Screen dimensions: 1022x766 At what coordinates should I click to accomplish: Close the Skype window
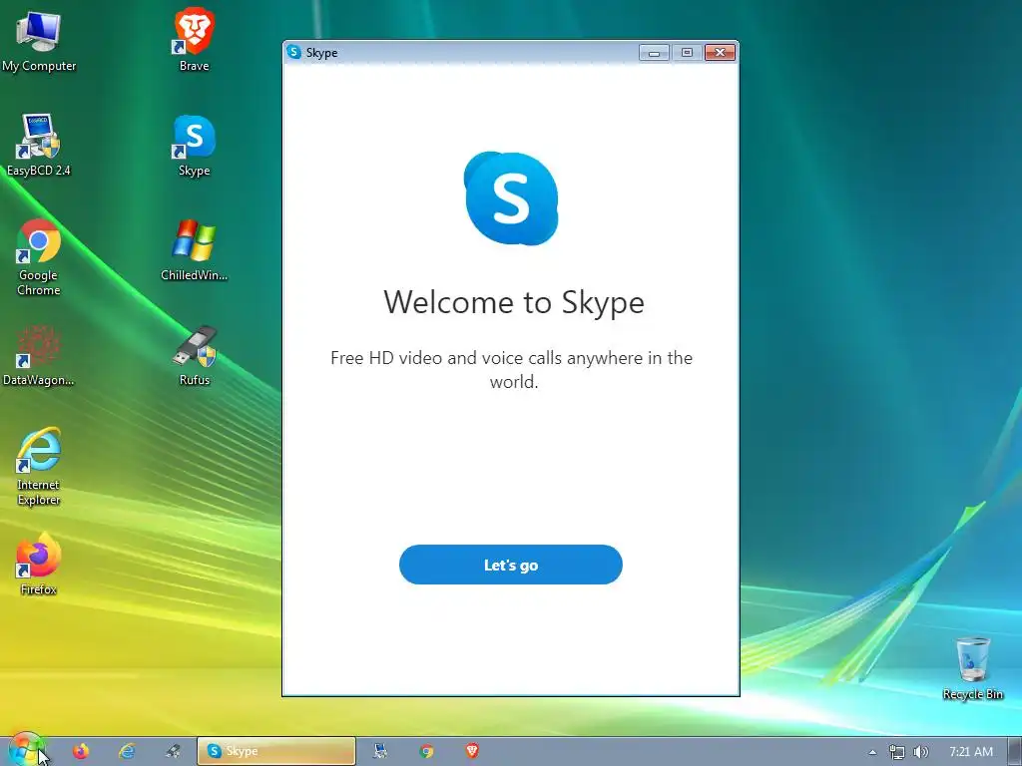pos(721,53)
